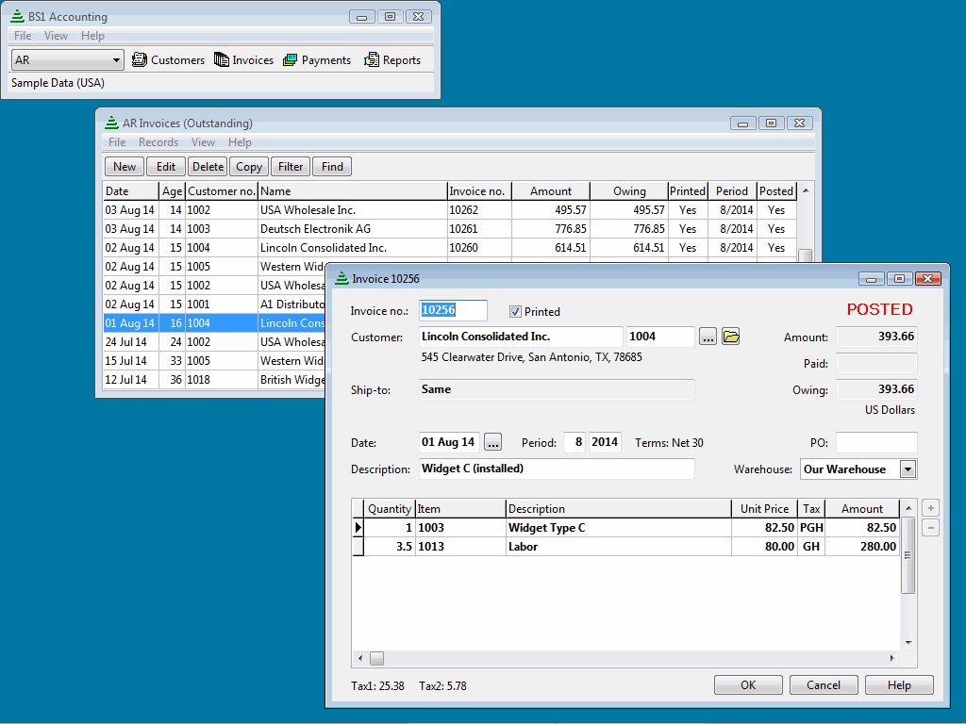Screen dimensions: 966x724
Task: Click the plus button to add line
Action: tap(930, 508)
